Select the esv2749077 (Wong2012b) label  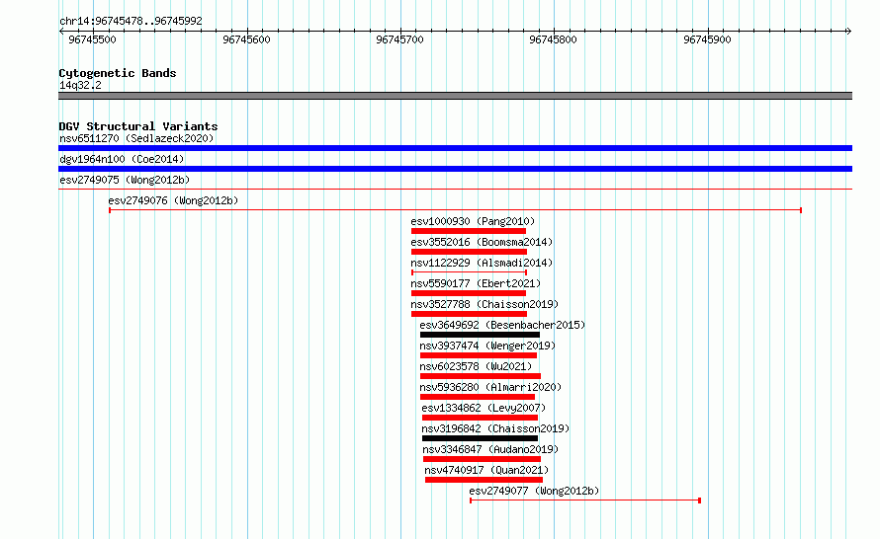point(534,491)
